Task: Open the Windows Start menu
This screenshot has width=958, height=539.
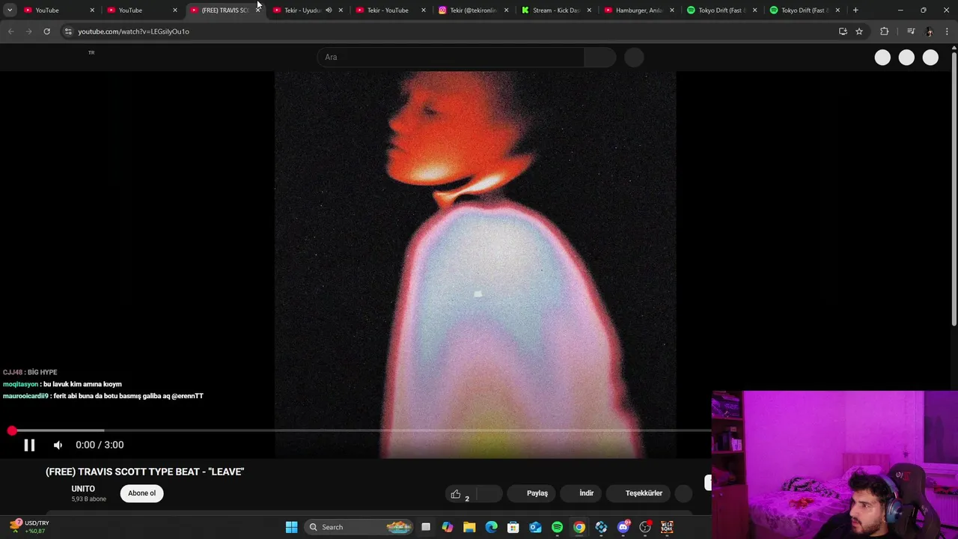Action: (291, 527)
